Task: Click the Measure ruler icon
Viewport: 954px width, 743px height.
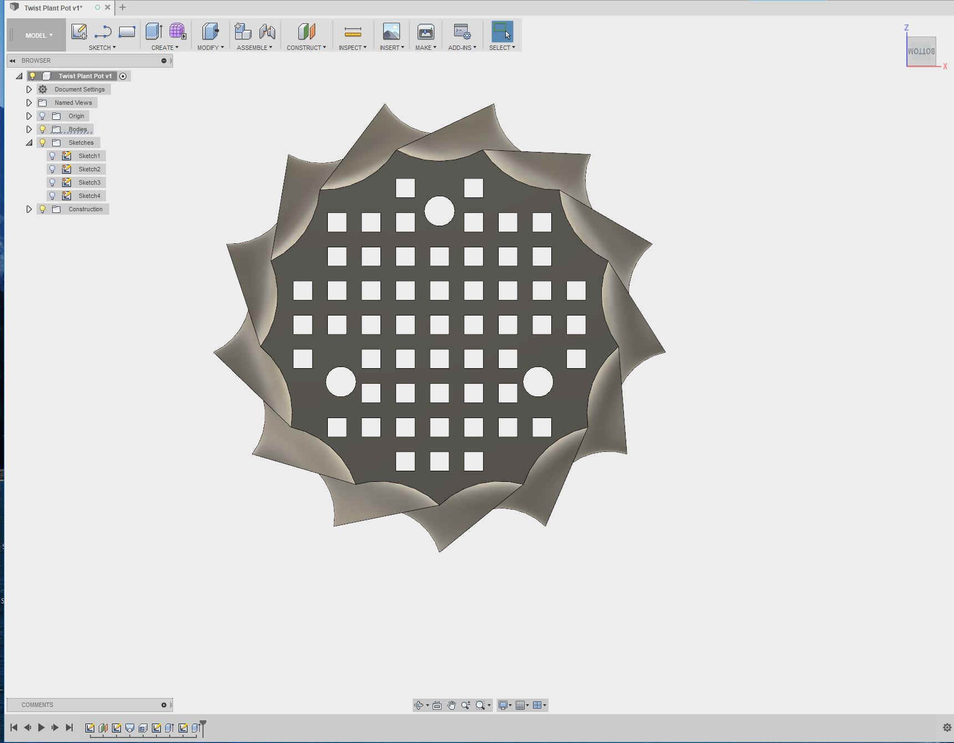Action: pyautogui.click(x=353, y=32)
